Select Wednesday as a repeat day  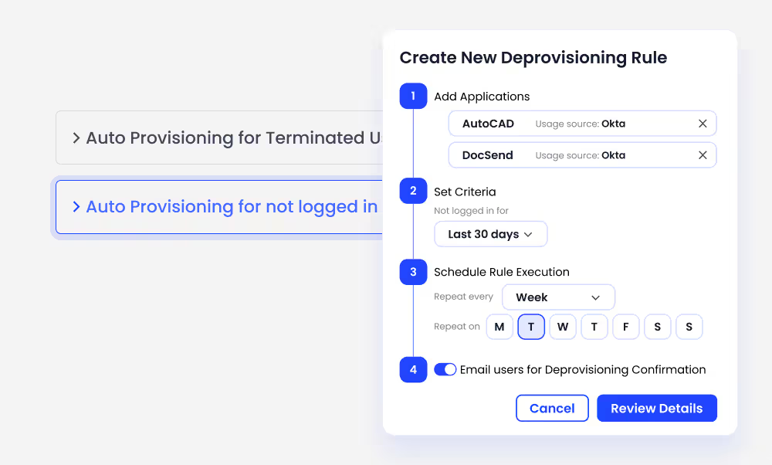[563, 327]
